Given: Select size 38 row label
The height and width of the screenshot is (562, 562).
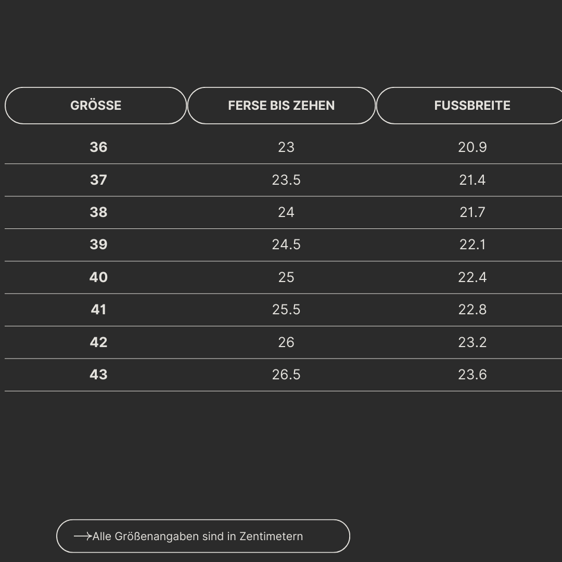Looking at the screenshot, I should click(x=98, y=212).
